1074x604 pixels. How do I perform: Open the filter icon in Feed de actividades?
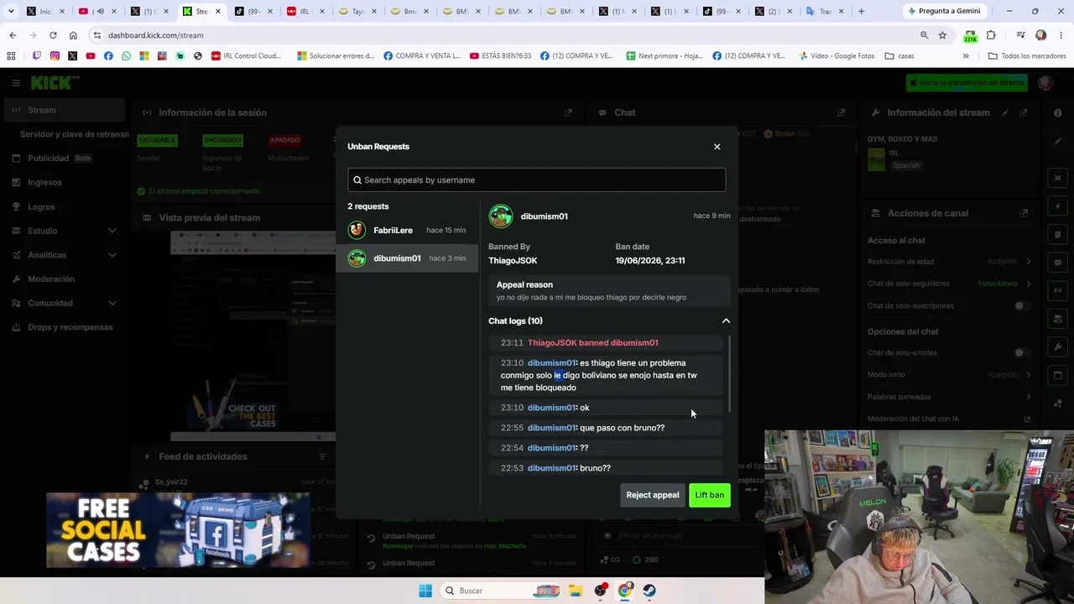(322, 456)
